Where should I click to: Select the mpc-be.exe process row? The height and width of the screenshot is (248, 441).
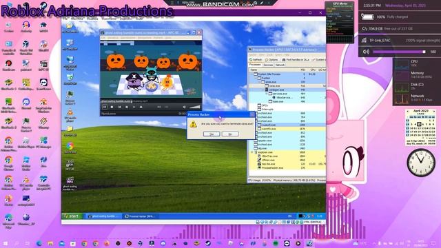tap(287, 164)
